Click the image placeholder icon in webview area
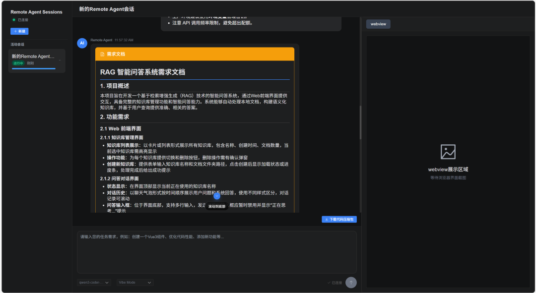The image size is (536, 293). coord(448,152)
